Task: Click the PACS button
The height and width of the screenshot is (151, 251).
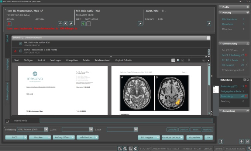Action: (14, 137)
